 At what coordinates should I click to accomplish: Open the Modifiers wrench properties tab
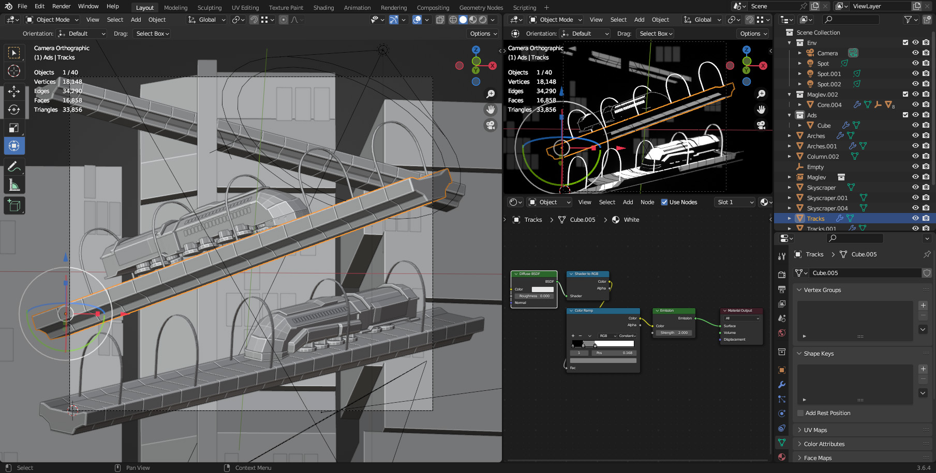[x=781, y=385]
